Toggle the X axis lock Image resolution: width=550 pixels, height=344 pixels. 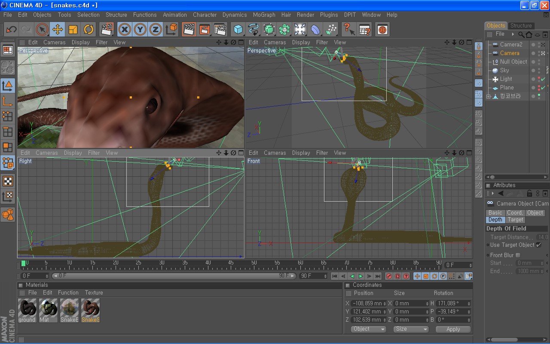pyautogui.click(x=125, y=30)
